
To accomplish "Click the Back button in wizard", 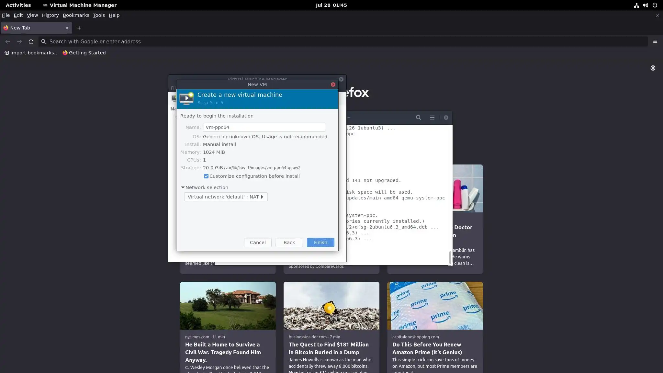I will 289,243.
